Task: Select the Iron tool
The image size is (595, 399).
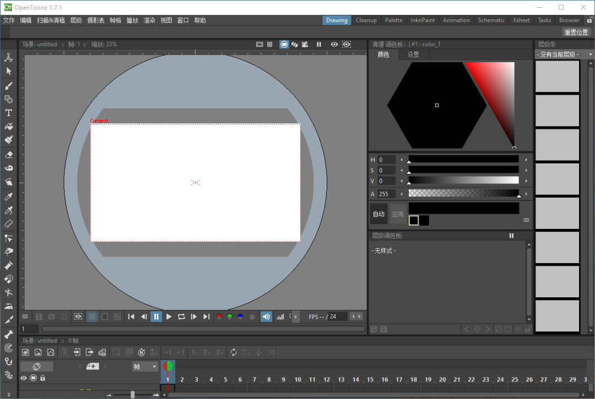Action: 8,306
